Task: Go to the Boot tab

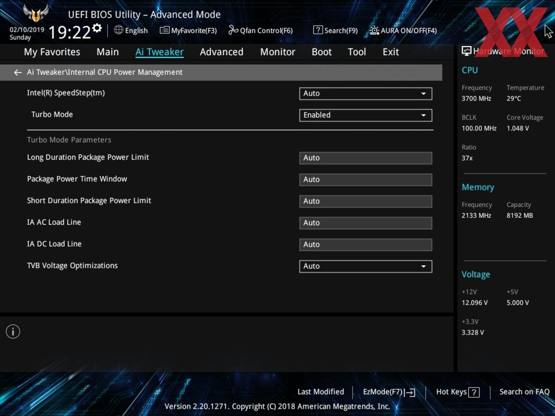Action: tap(322, 52)
